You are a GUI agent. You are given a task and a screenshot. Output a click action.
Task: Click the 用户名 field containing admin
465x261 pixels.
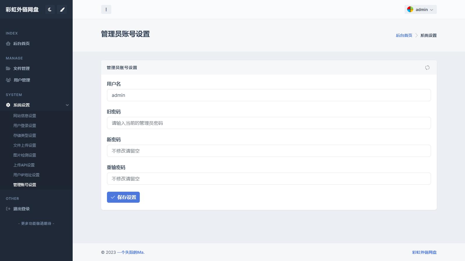(x=269, y=95)
